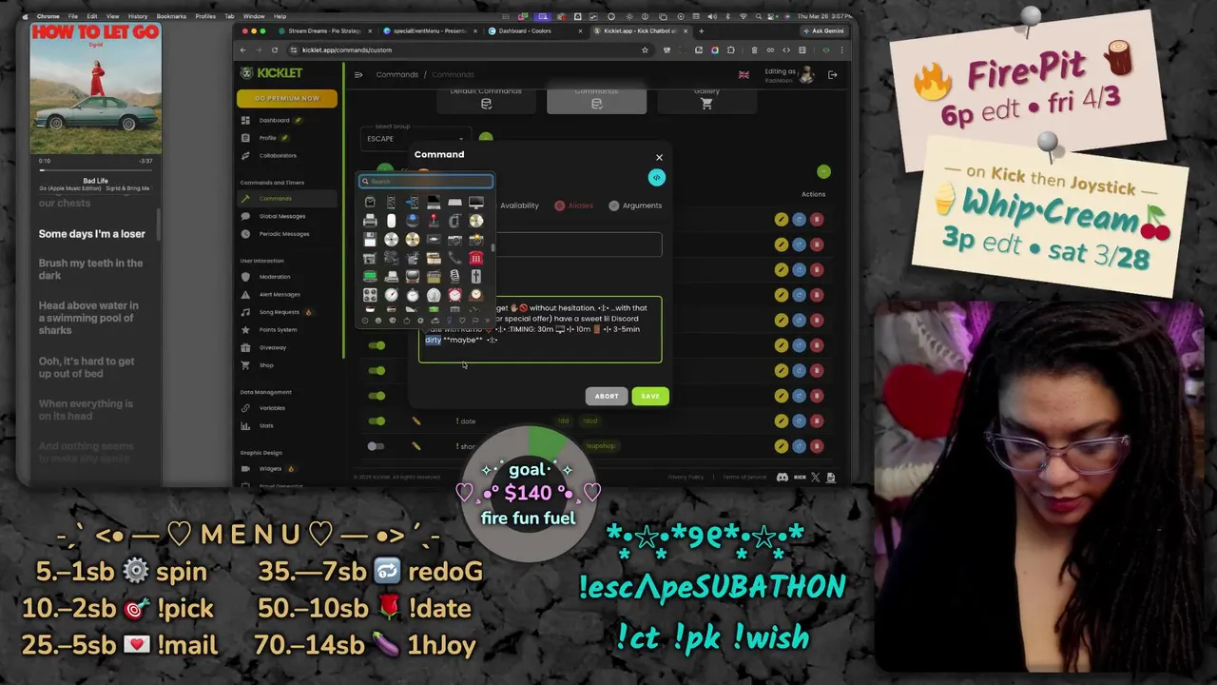Open the Arguments tab in Command dialog
Viewport: 1217px width, 685px height.
[x=635, y=205]
